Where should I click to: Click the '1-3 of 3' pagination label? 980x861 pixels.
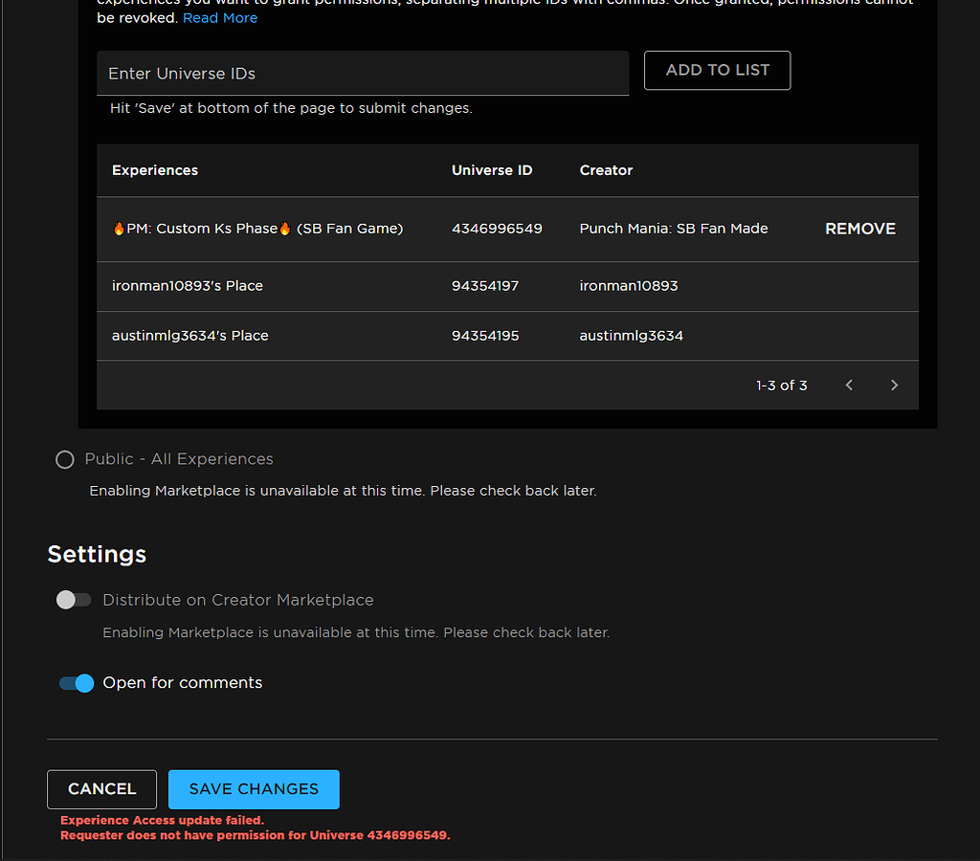pyautogui.click(x=781, y=385)
